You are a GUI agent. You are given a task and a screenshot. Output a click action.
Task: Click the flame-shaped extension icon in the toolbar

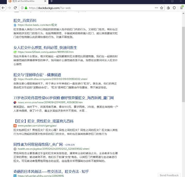[168, 8]
